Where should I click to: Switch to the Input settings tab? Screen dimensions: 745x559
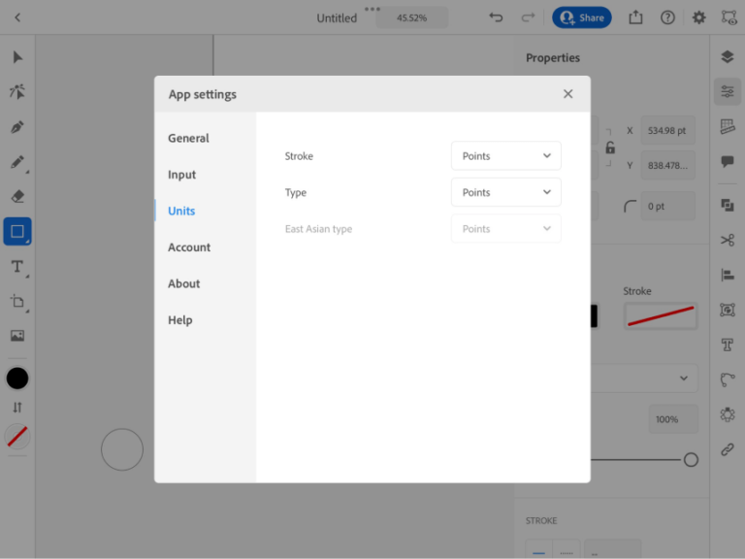point(181,175)
